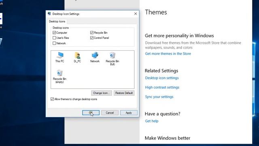
Task: Open the Sync your settings link
Action: tap(159, 97)
